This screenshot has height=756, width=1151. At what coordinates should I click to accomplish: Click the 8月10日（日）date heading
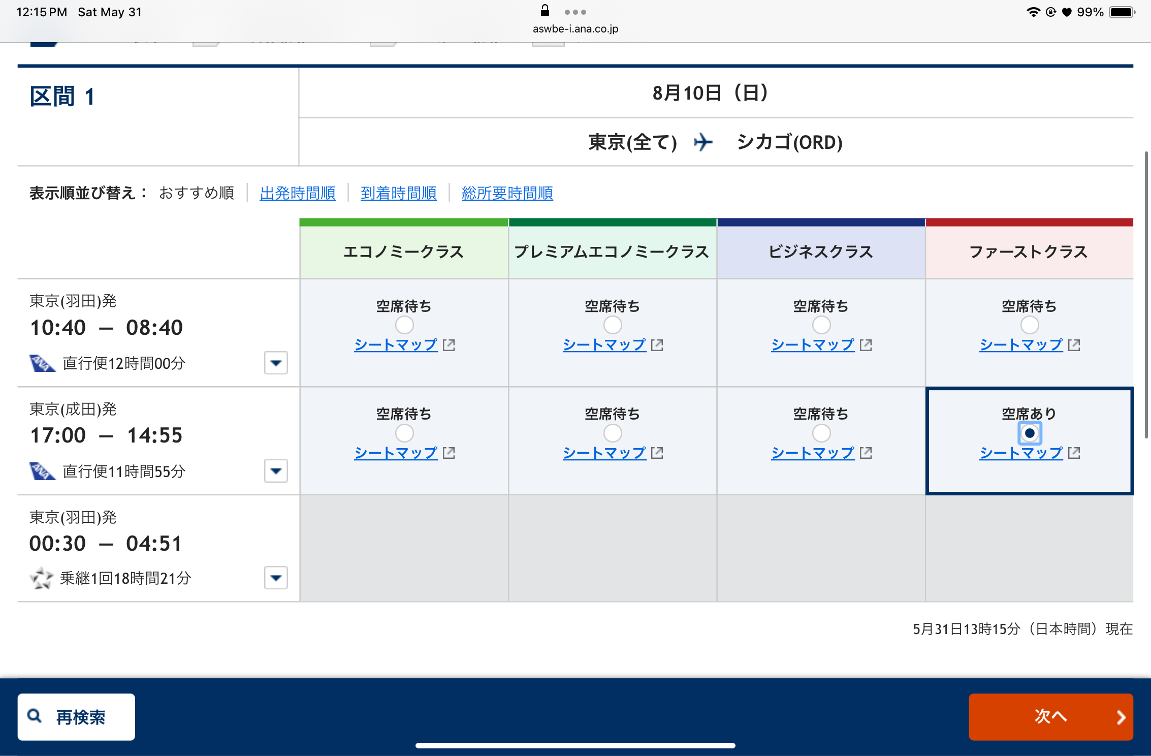pos(711,93)
